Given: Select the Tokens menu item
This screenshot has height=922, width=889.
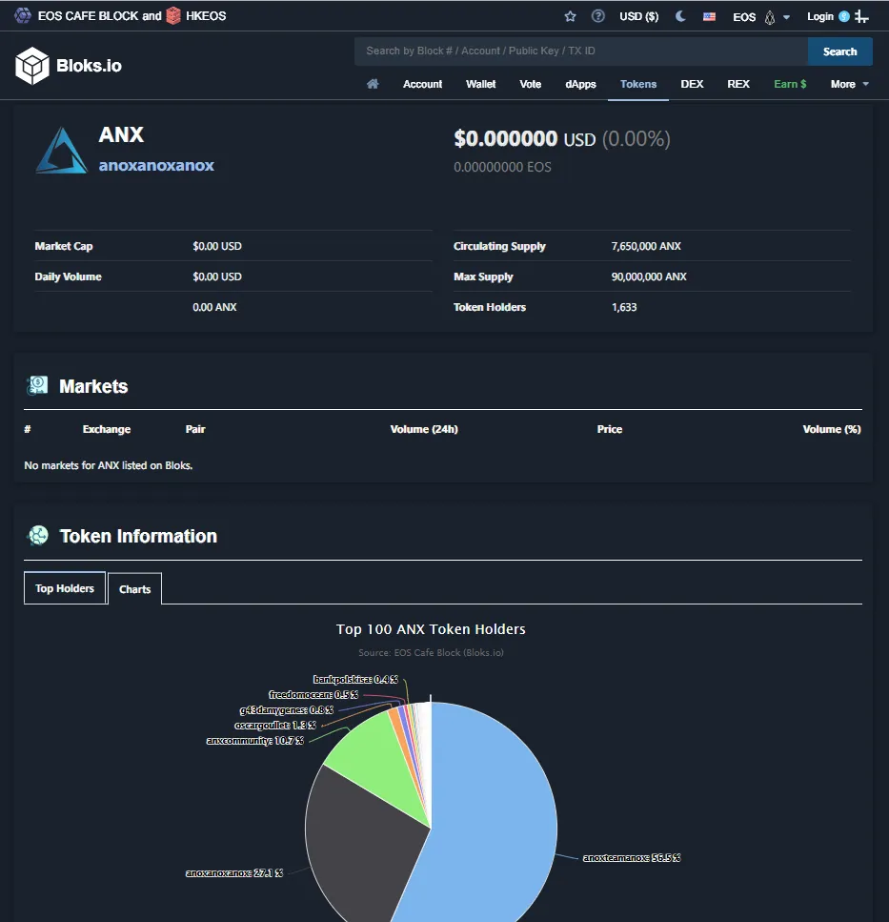Looking at the screenshot, I should pyautogui.click(x=638, y=84).
